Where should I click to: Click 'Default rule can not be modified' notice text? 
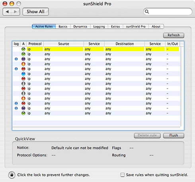click(80, 148)
